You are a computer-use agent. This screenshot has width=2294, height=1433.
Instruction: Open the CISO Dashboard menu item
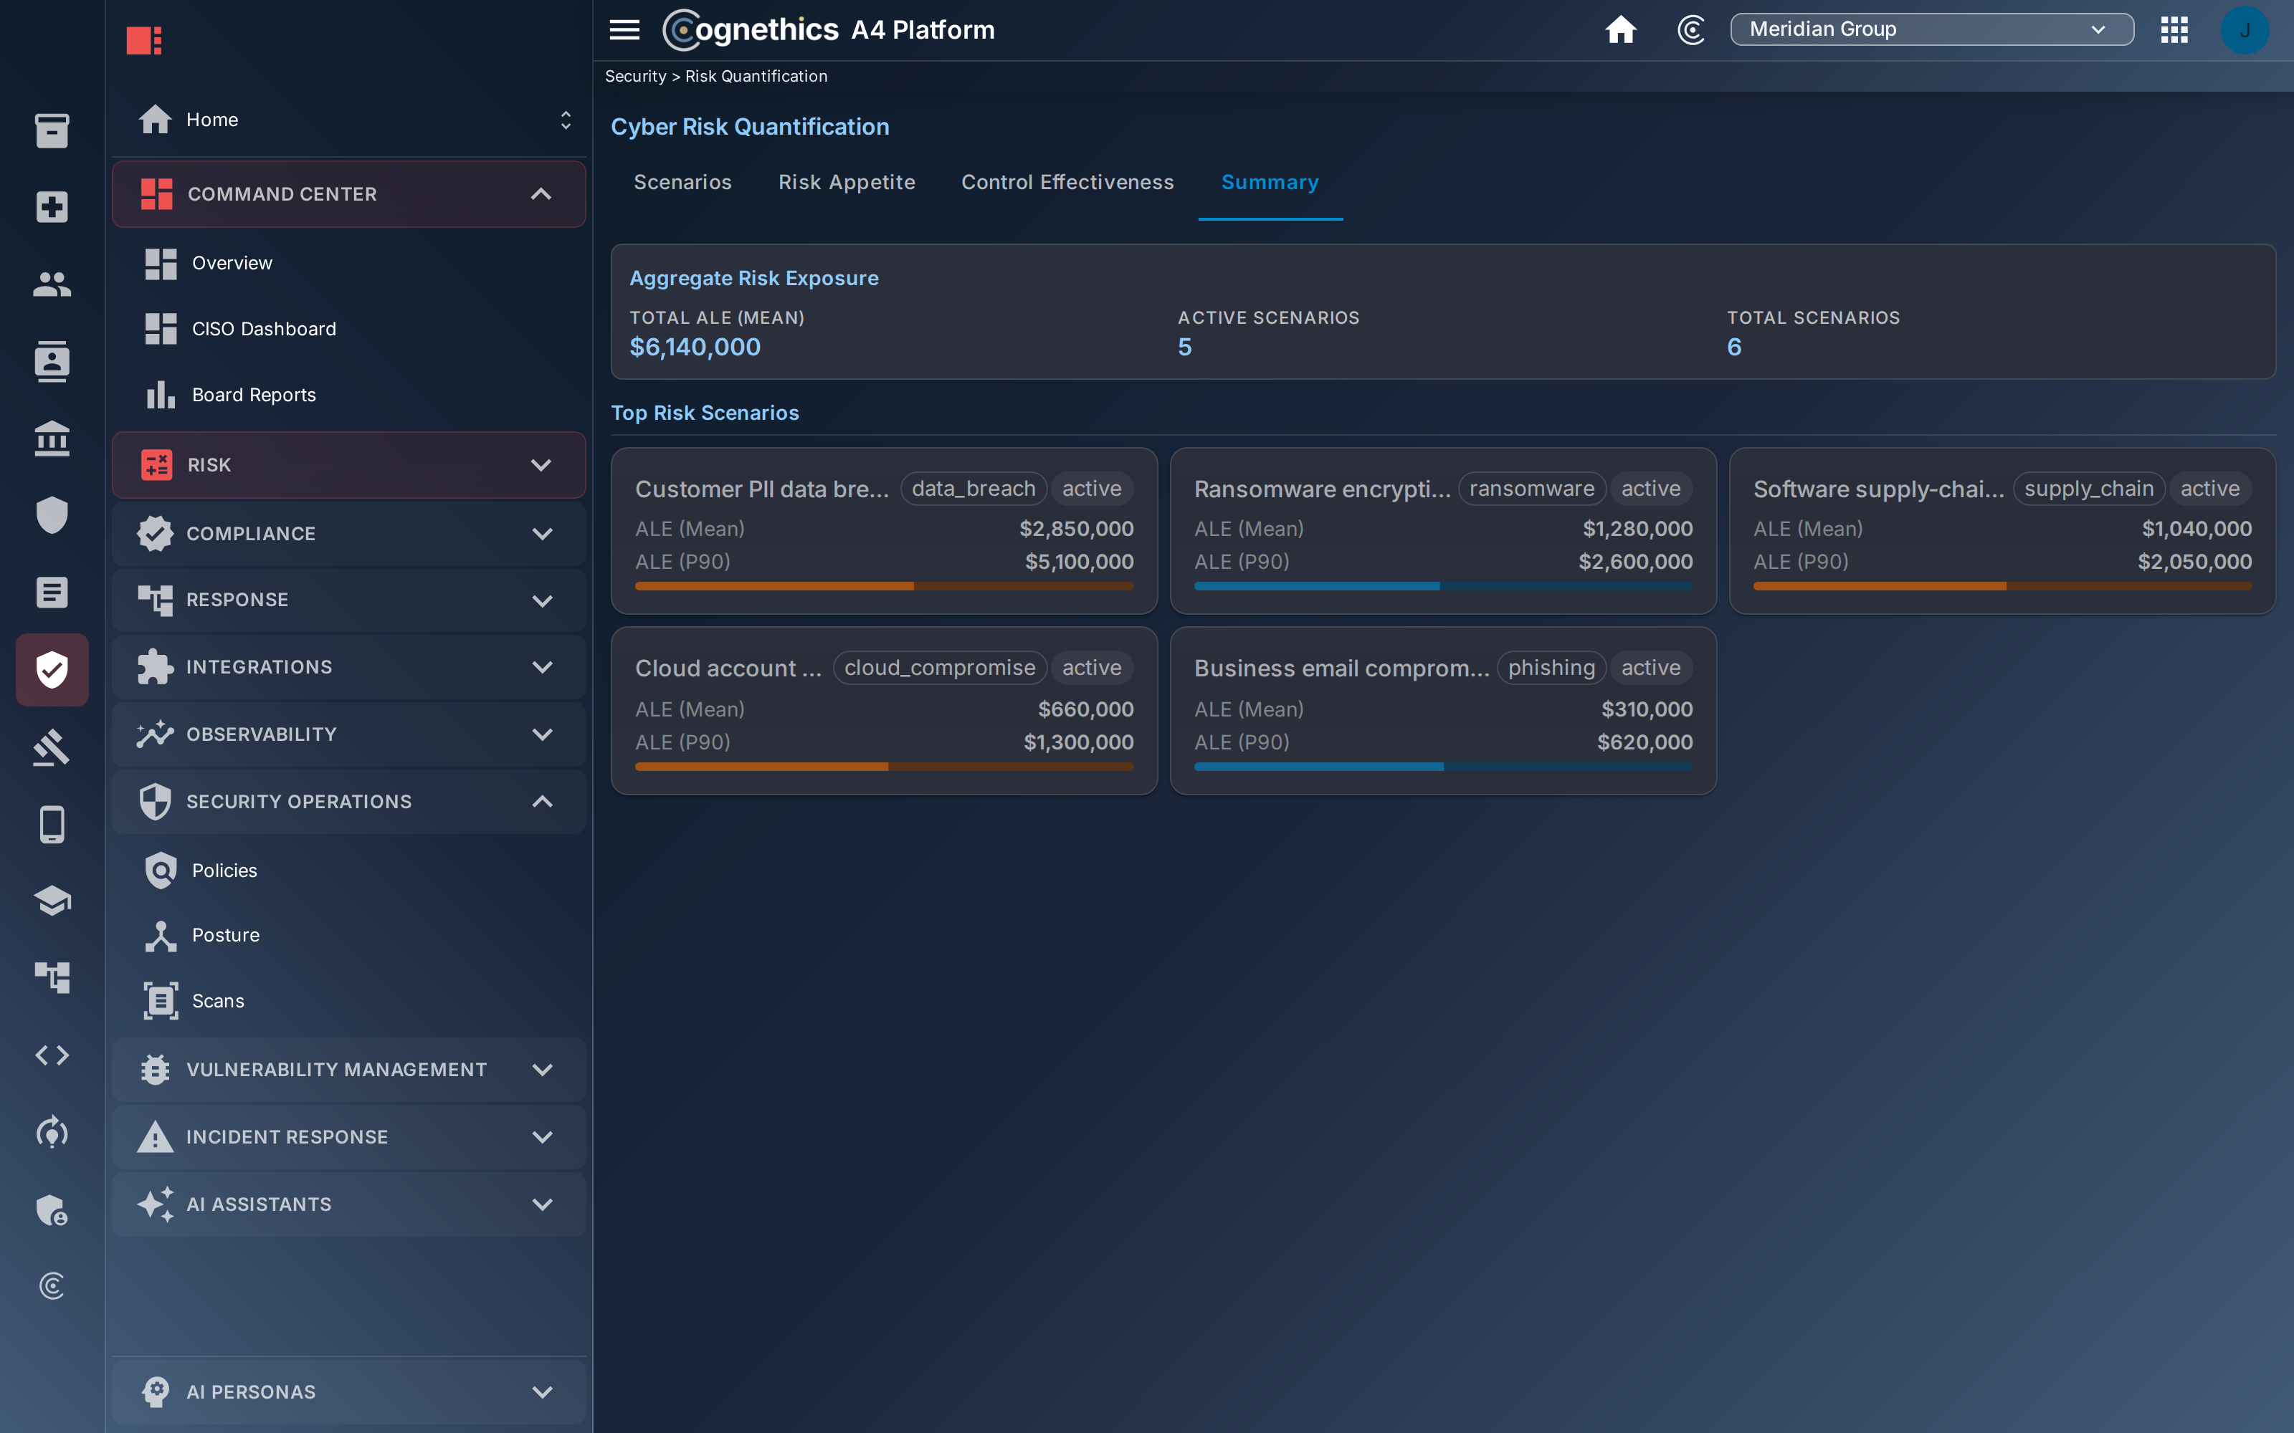click(349, 329)
